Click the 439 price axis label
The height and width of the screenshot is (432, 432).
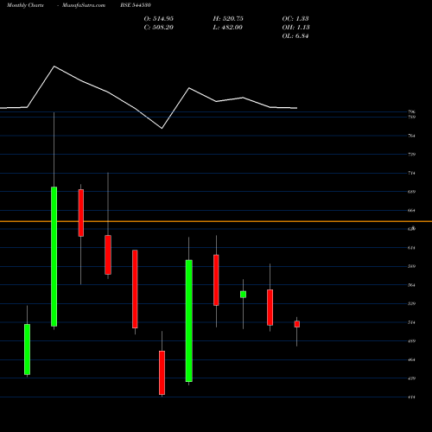[x=411, y=378]
